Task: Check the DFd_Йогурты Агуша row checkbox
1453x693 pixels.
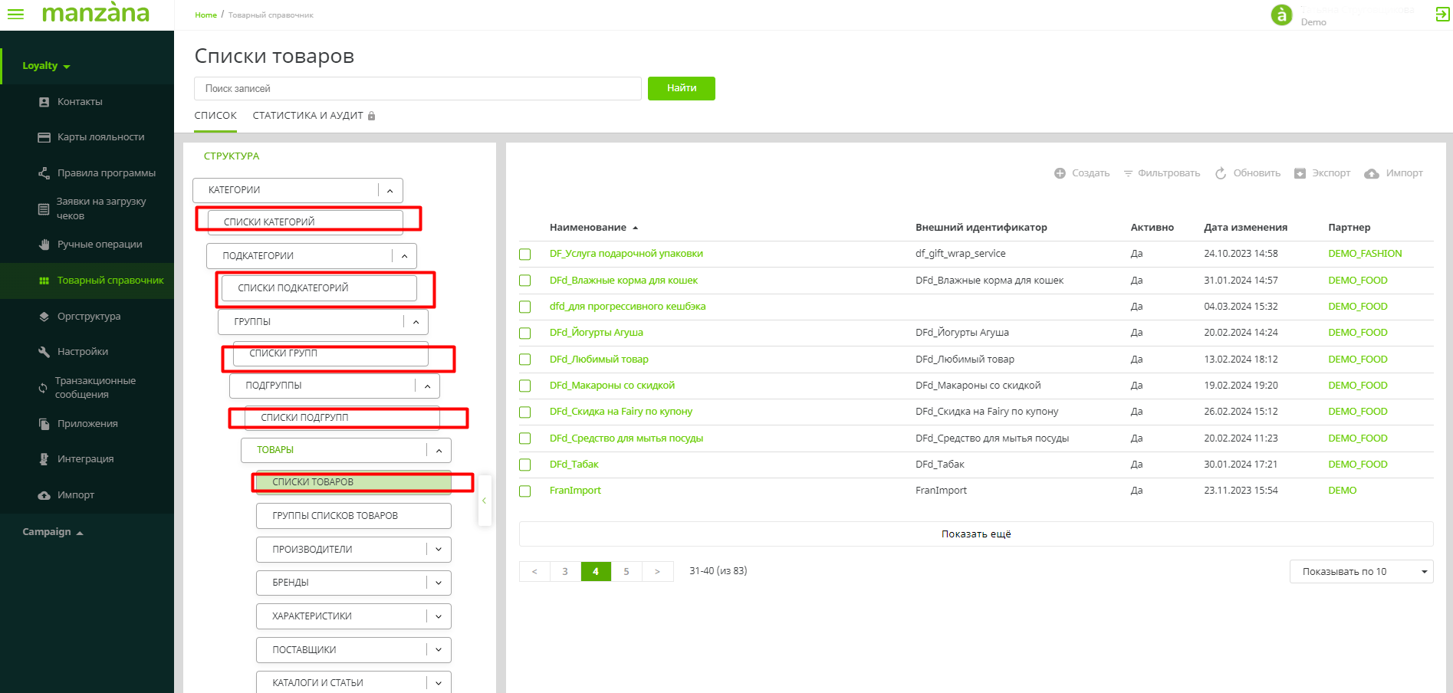Action: click(x=525, y=333)
